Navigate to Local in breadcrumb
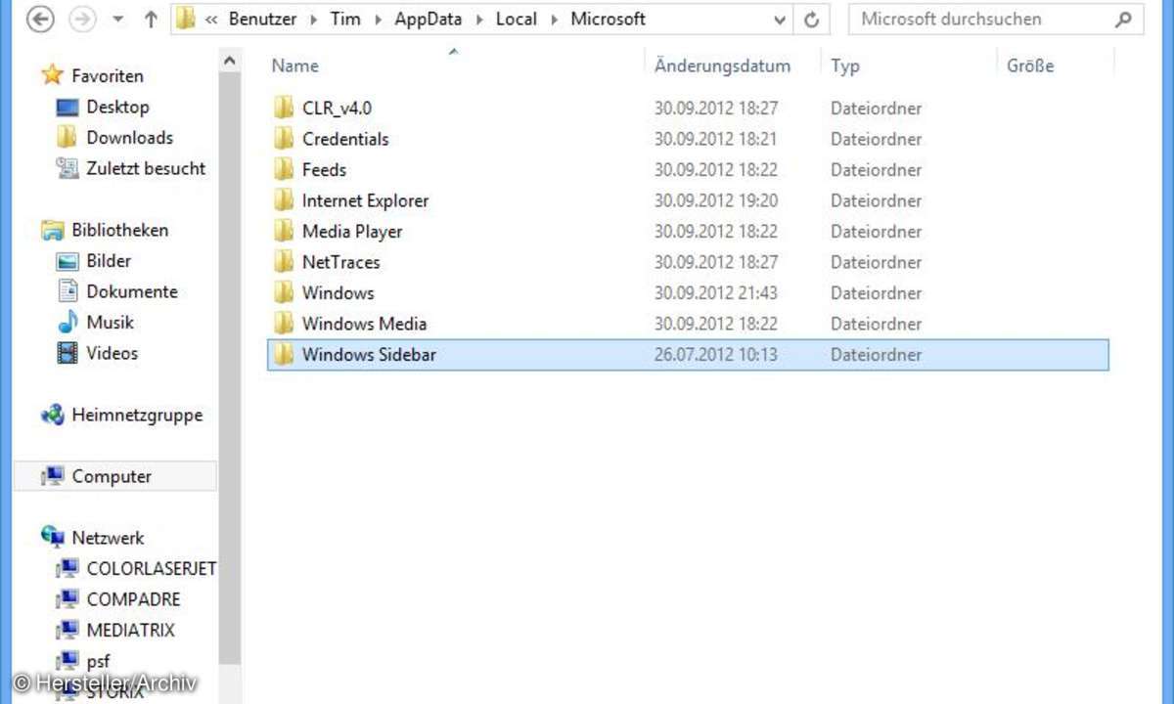1174x704 pixels. point(517,19)
